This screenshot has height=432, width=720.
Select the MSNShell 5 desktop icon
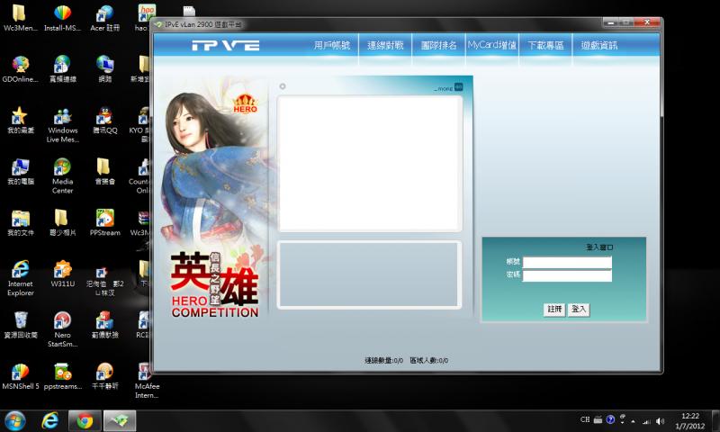(x=20, y=377)
